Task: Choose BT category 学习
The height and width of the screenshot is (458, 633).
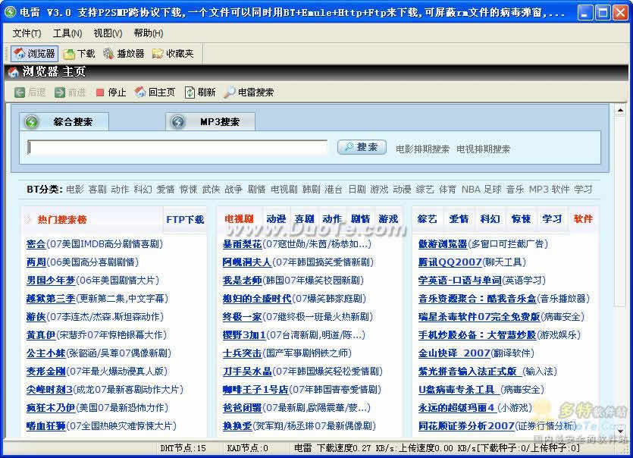Action: coord(583,189)
